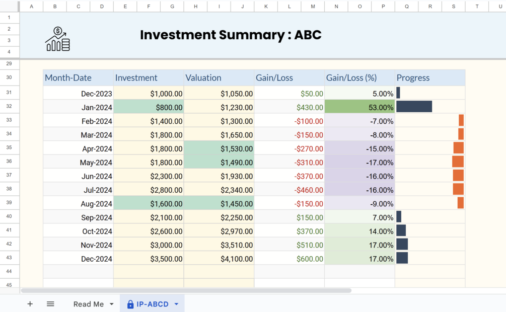The image size is (506, 312).
Task: Click the Investment Summary : ABC title
Action: [x=231, y=35]
